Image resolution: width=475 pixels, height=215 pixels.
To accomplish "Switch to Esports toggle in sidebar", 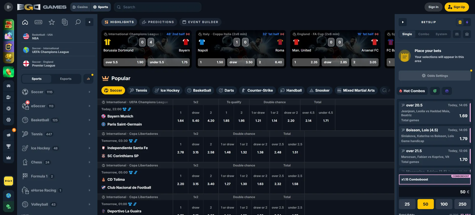I will point(66,79).
